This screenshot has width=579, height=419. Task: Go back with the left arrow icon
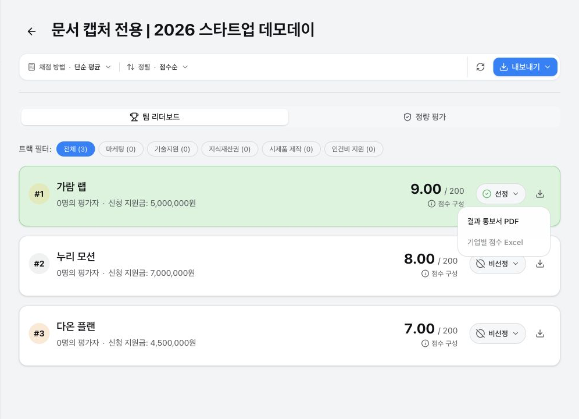click(x=32, y=31)
